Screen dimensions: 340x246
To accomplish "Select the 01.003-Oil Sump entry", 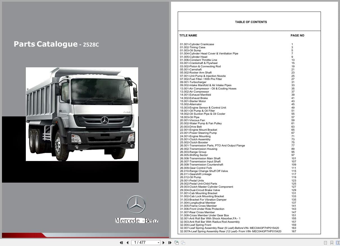I will tap(190, 50).
